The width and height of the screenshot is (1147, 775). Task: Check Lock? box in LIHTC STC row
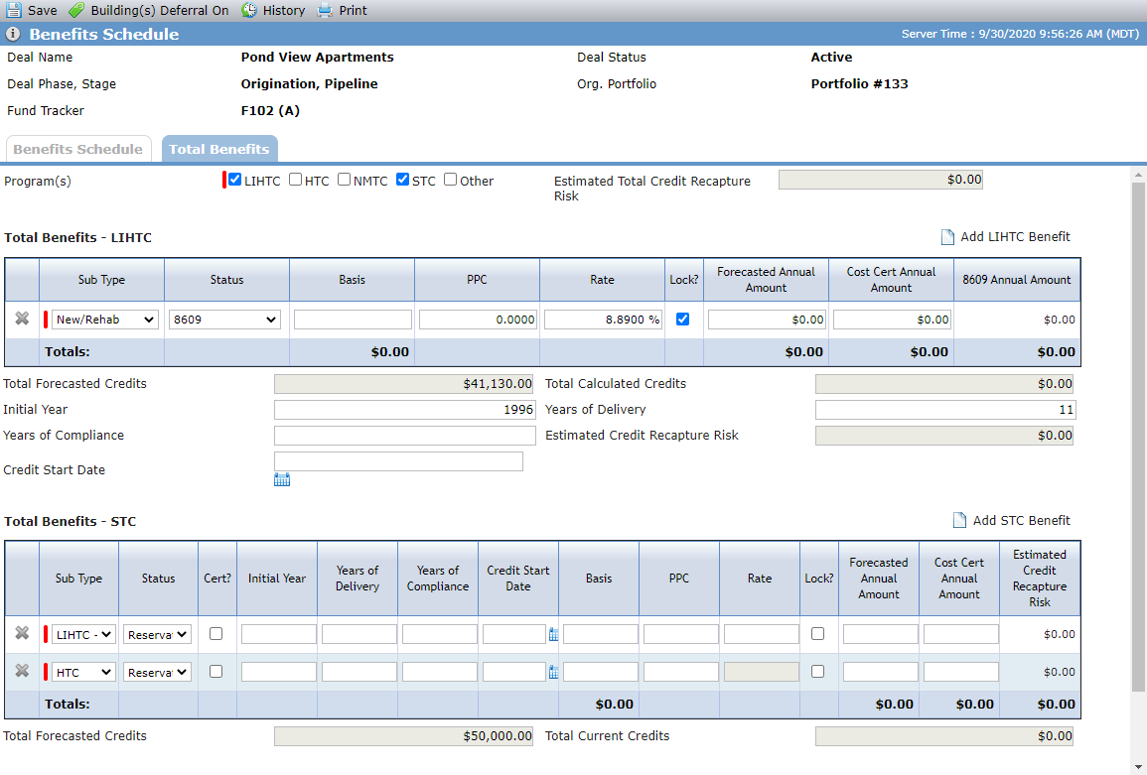tap(818, 634)
